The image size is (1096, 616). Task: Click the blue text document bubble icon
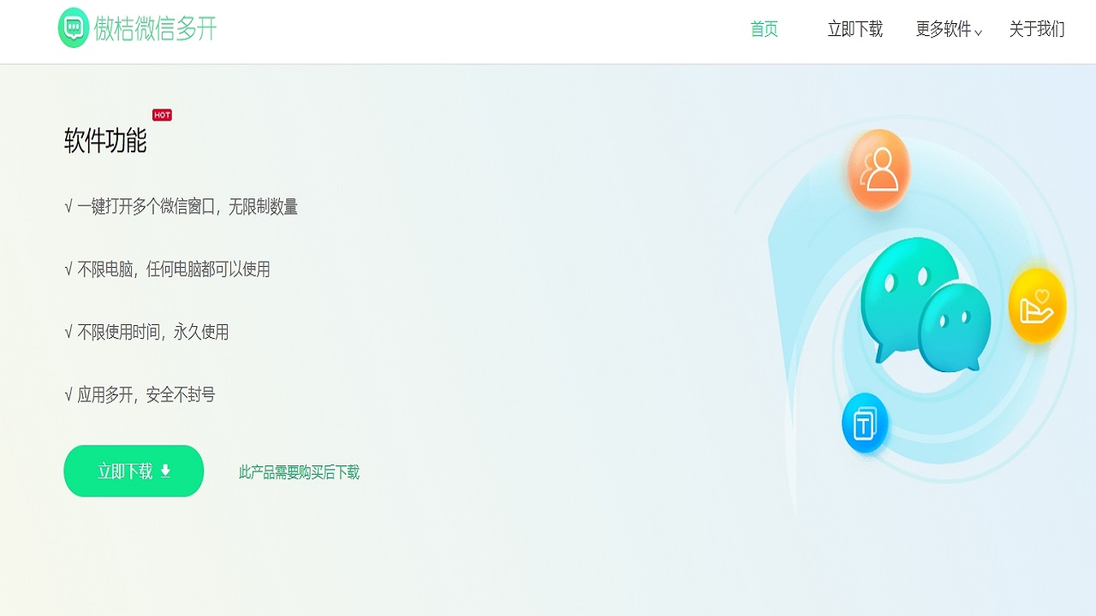(865, 423)
